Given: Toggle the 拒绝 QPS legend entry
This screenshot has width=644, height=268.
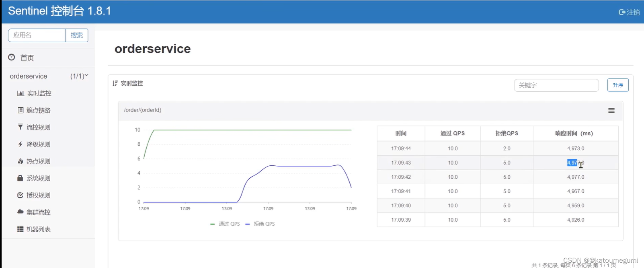Looking at the screenshot, I should click(260, 224).
